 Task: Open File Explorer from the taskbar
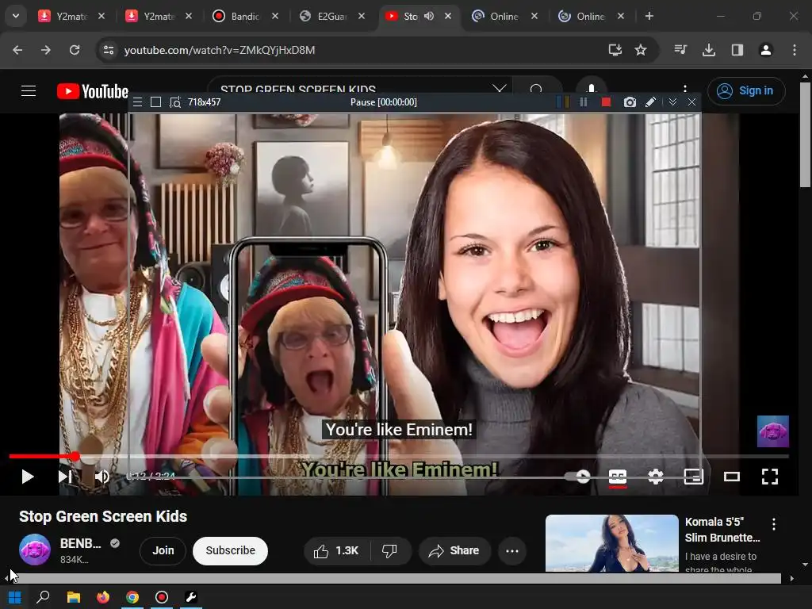click(74, 598)
